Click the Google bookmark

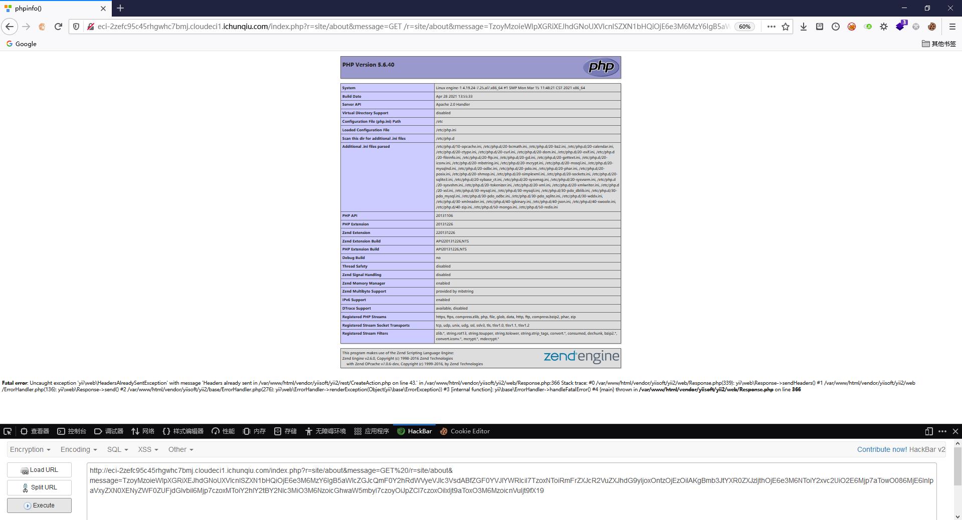pos(22,44)
